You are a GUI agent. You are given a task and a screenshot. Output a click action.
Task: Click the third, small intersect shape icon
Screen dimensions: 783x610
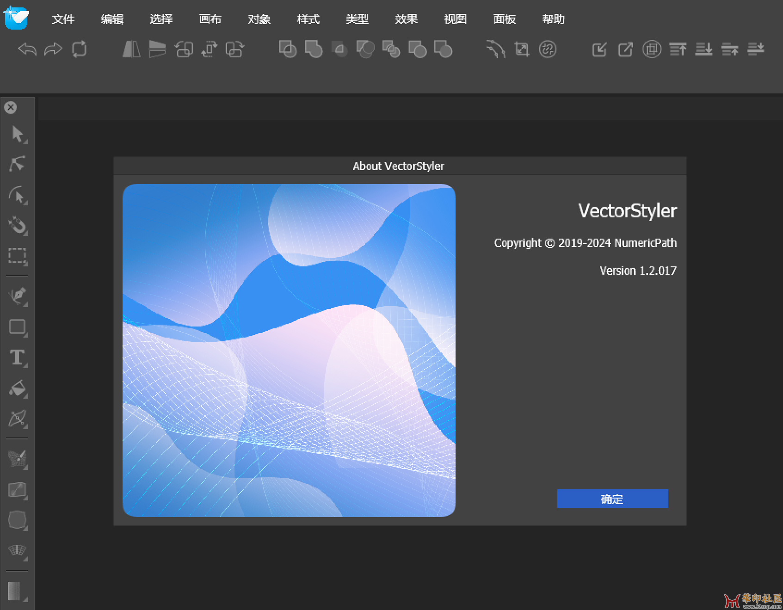[339, 49]
